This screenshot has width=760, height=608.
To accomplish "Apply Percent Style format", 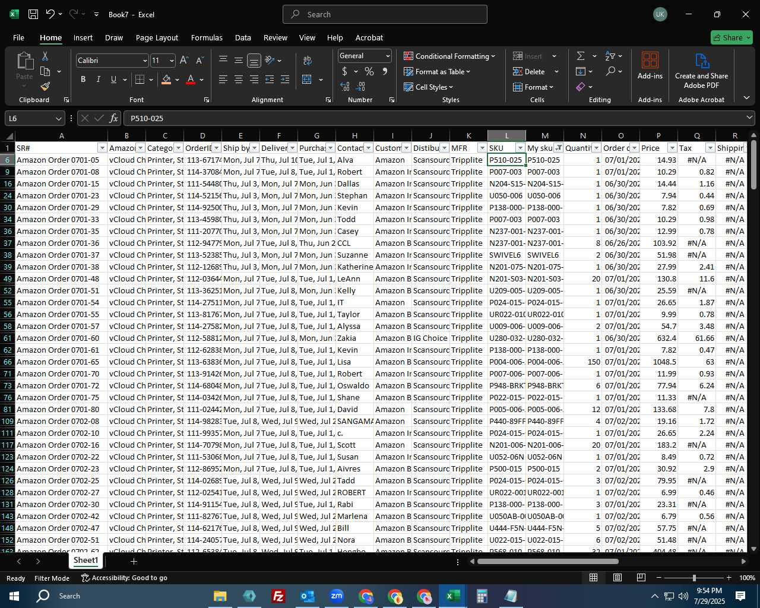I will coord(369,71).
